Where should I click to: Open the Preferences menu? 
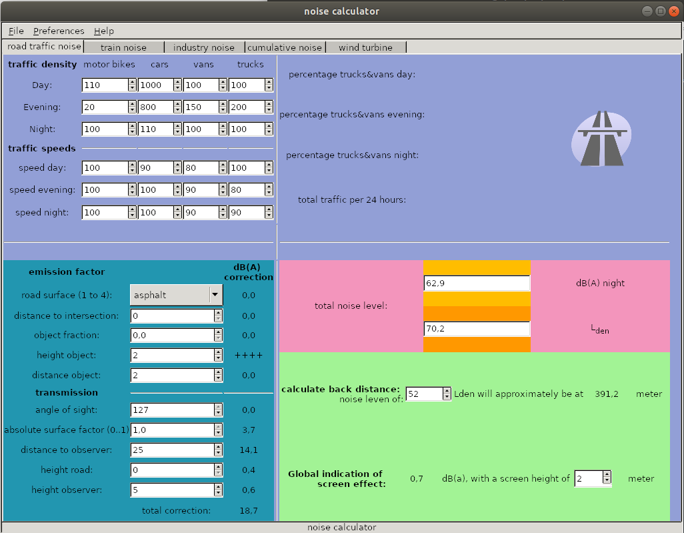[59, 31]
